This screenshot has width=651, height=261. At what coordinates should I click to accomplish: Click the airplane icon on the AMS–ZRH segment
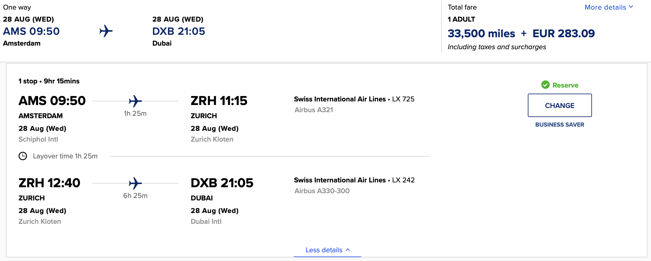pyautogui.click(x=135, y=101)
